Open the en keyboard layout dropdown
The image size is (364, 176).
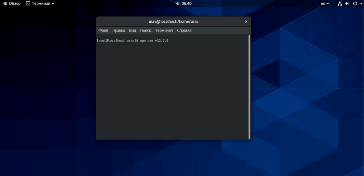[x=325, y=4]
